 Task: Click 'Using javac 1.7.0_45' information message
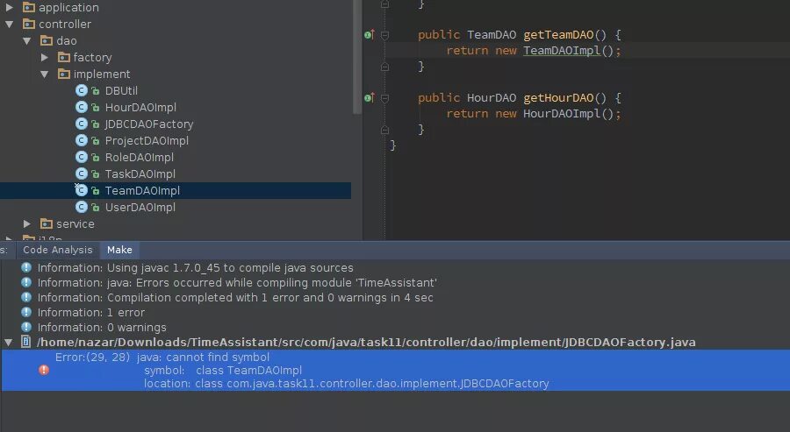coord(196,267)
